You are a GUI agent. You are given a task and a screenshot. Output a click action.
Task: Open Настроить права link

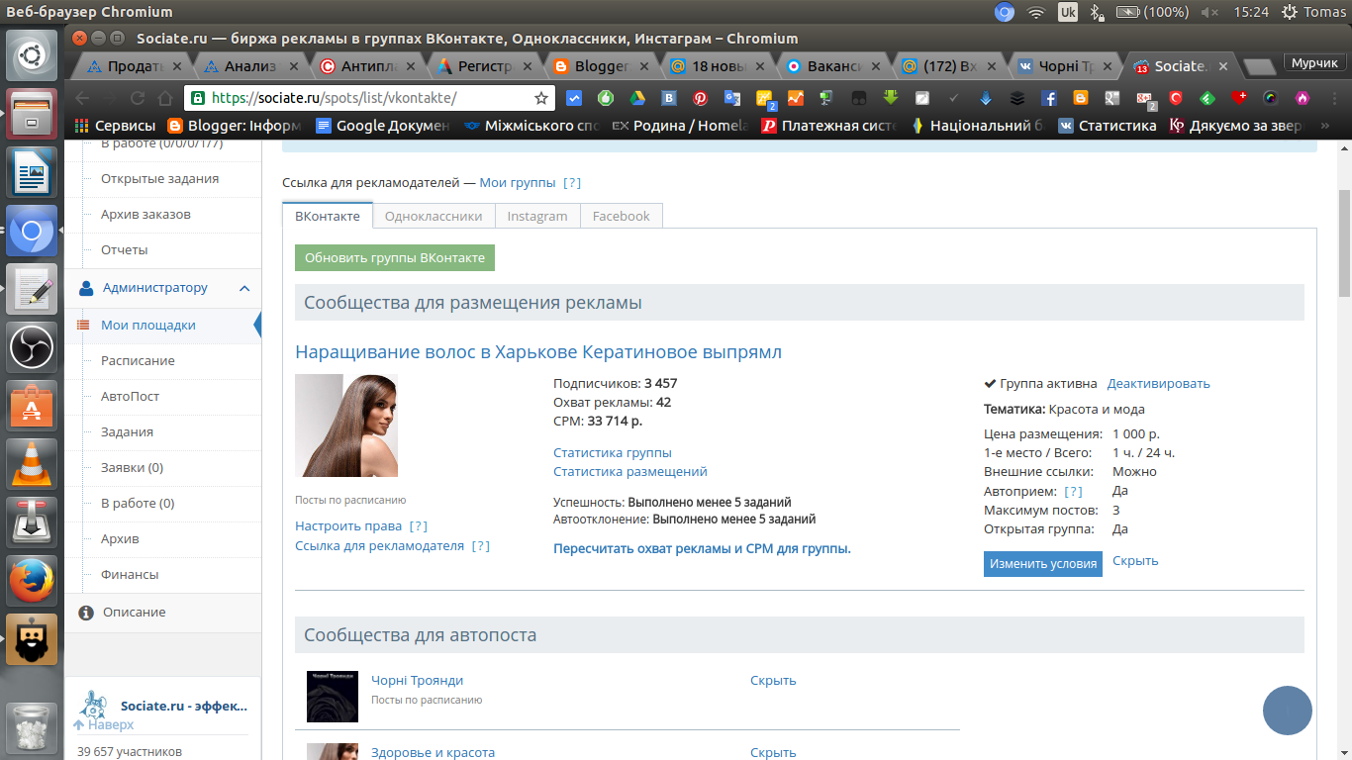pyautogui.click(x=348, y=525)
